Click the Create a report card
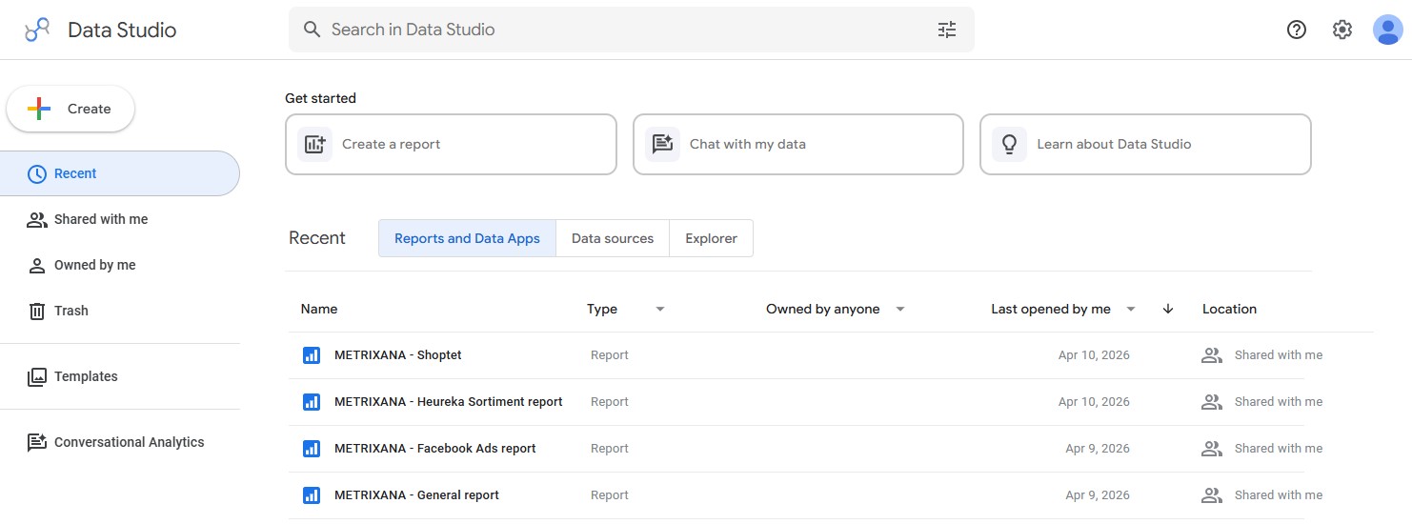Viewport: 1412px width, 524px height. tap(451, 145)
